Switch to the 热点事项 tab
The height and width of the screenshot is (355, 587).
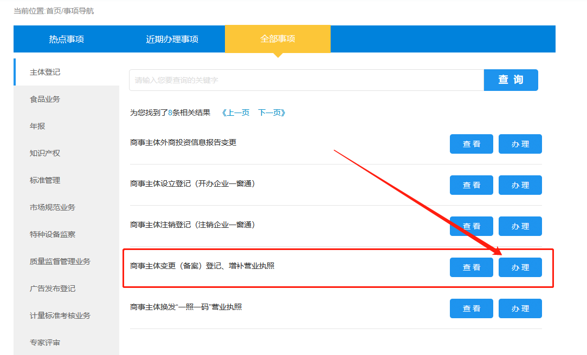[x=66, y=39]
